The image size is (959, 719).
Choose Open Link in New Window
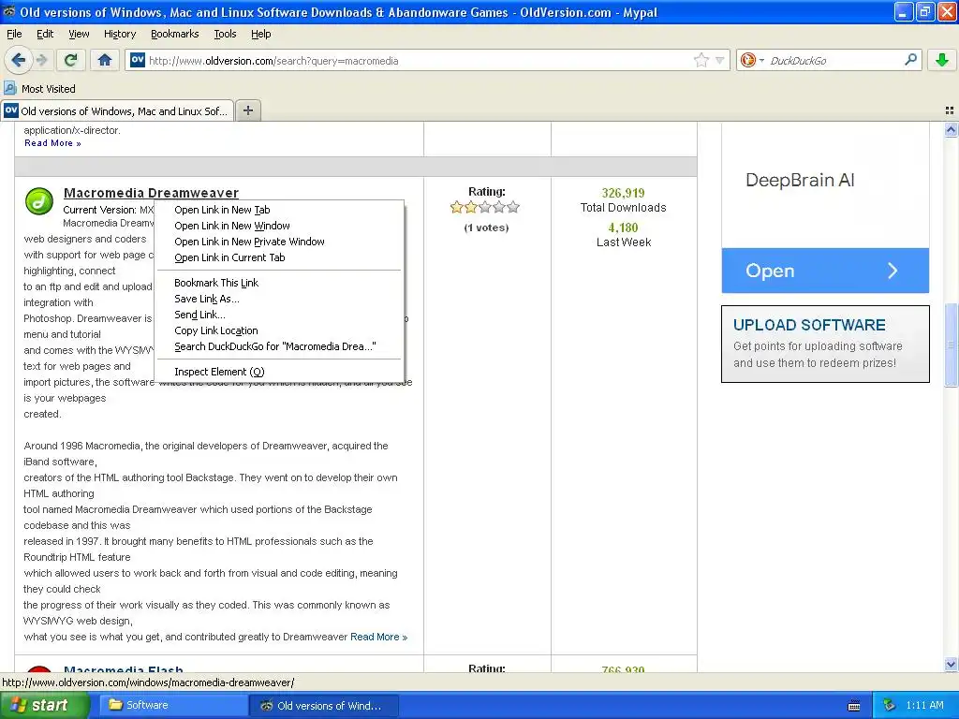[279, 226]
